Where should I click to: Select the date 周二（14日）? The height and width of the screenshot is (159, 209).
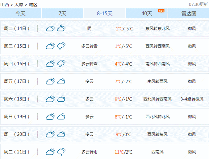point(17,28)
